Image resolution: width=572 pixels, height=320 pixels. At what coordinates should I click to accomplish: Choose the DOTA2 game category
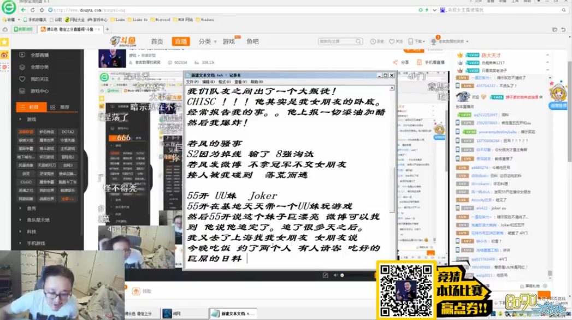coord(68,132)
